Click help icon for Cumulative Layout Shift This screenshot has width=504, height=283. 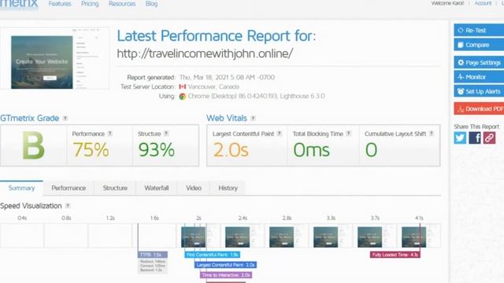432,134
